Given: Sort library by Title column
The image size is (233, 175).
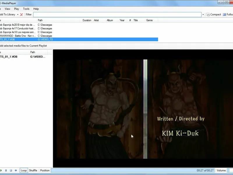Looking at the screenshot, I should [135, 20].
